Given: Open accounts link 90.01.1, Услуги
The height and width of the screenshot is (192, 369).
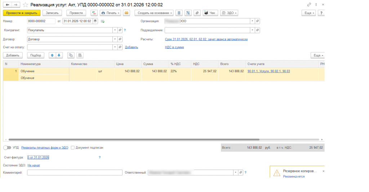Looking at the screenshot, I should click(269, 71).
